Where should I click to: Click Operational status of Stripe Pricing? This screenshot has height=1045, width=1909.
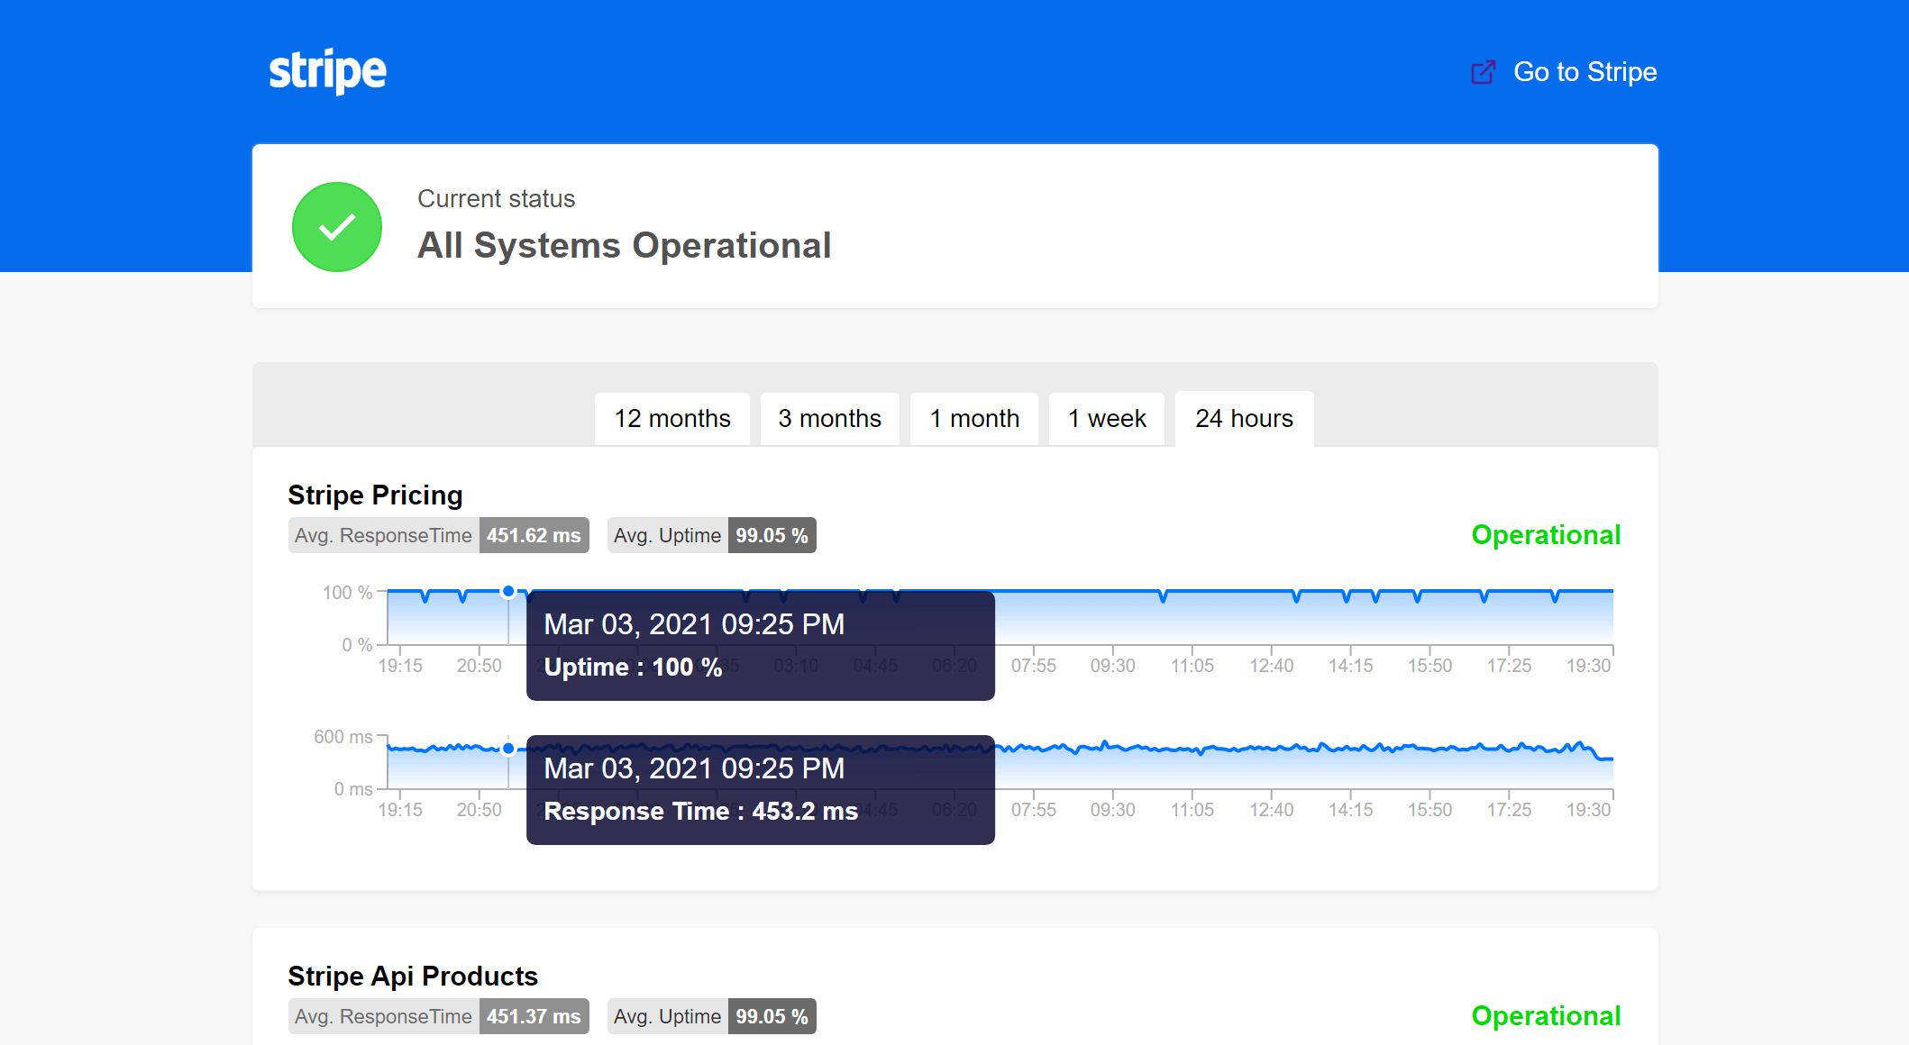[x=1546, y=535]
